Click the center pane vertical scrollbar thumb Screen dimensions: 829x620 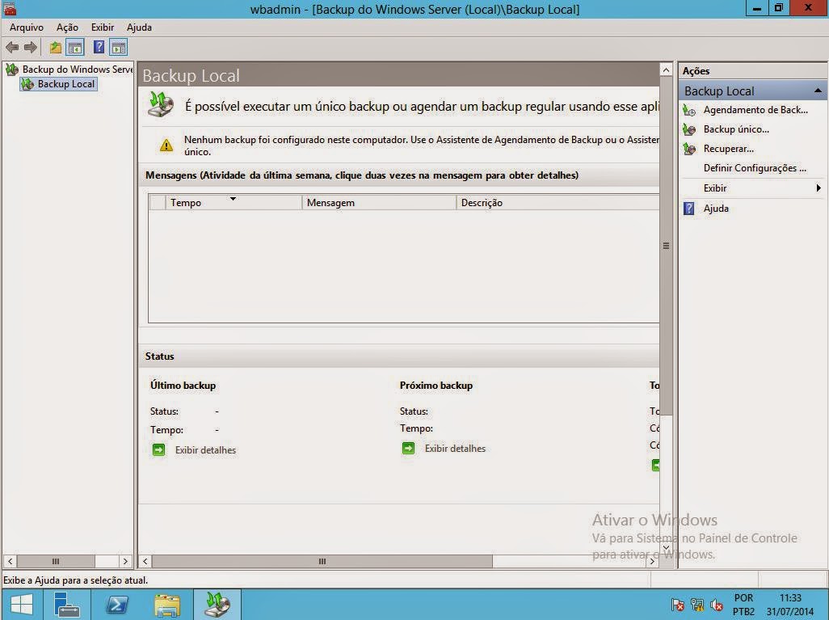pyautogui.click(x=666, y=246)
